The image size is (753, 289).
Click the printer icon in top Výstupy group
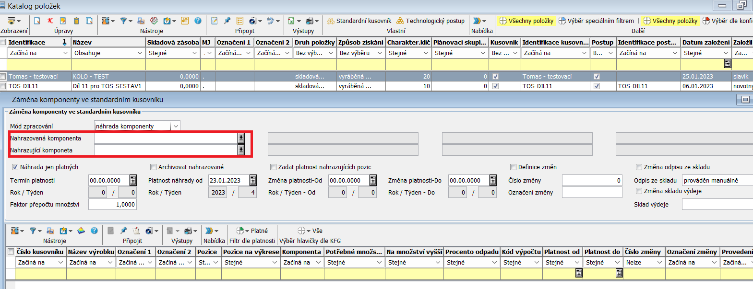(310, 21)
